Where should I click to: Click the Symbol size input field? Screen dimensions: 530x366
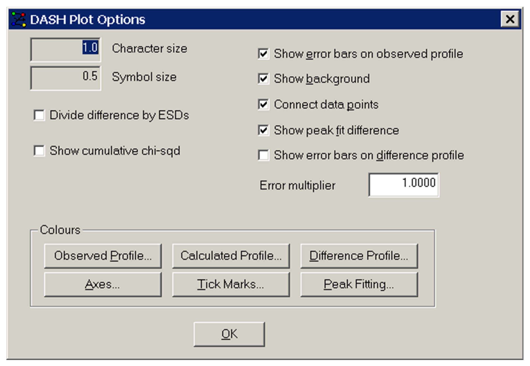[65, 78]
